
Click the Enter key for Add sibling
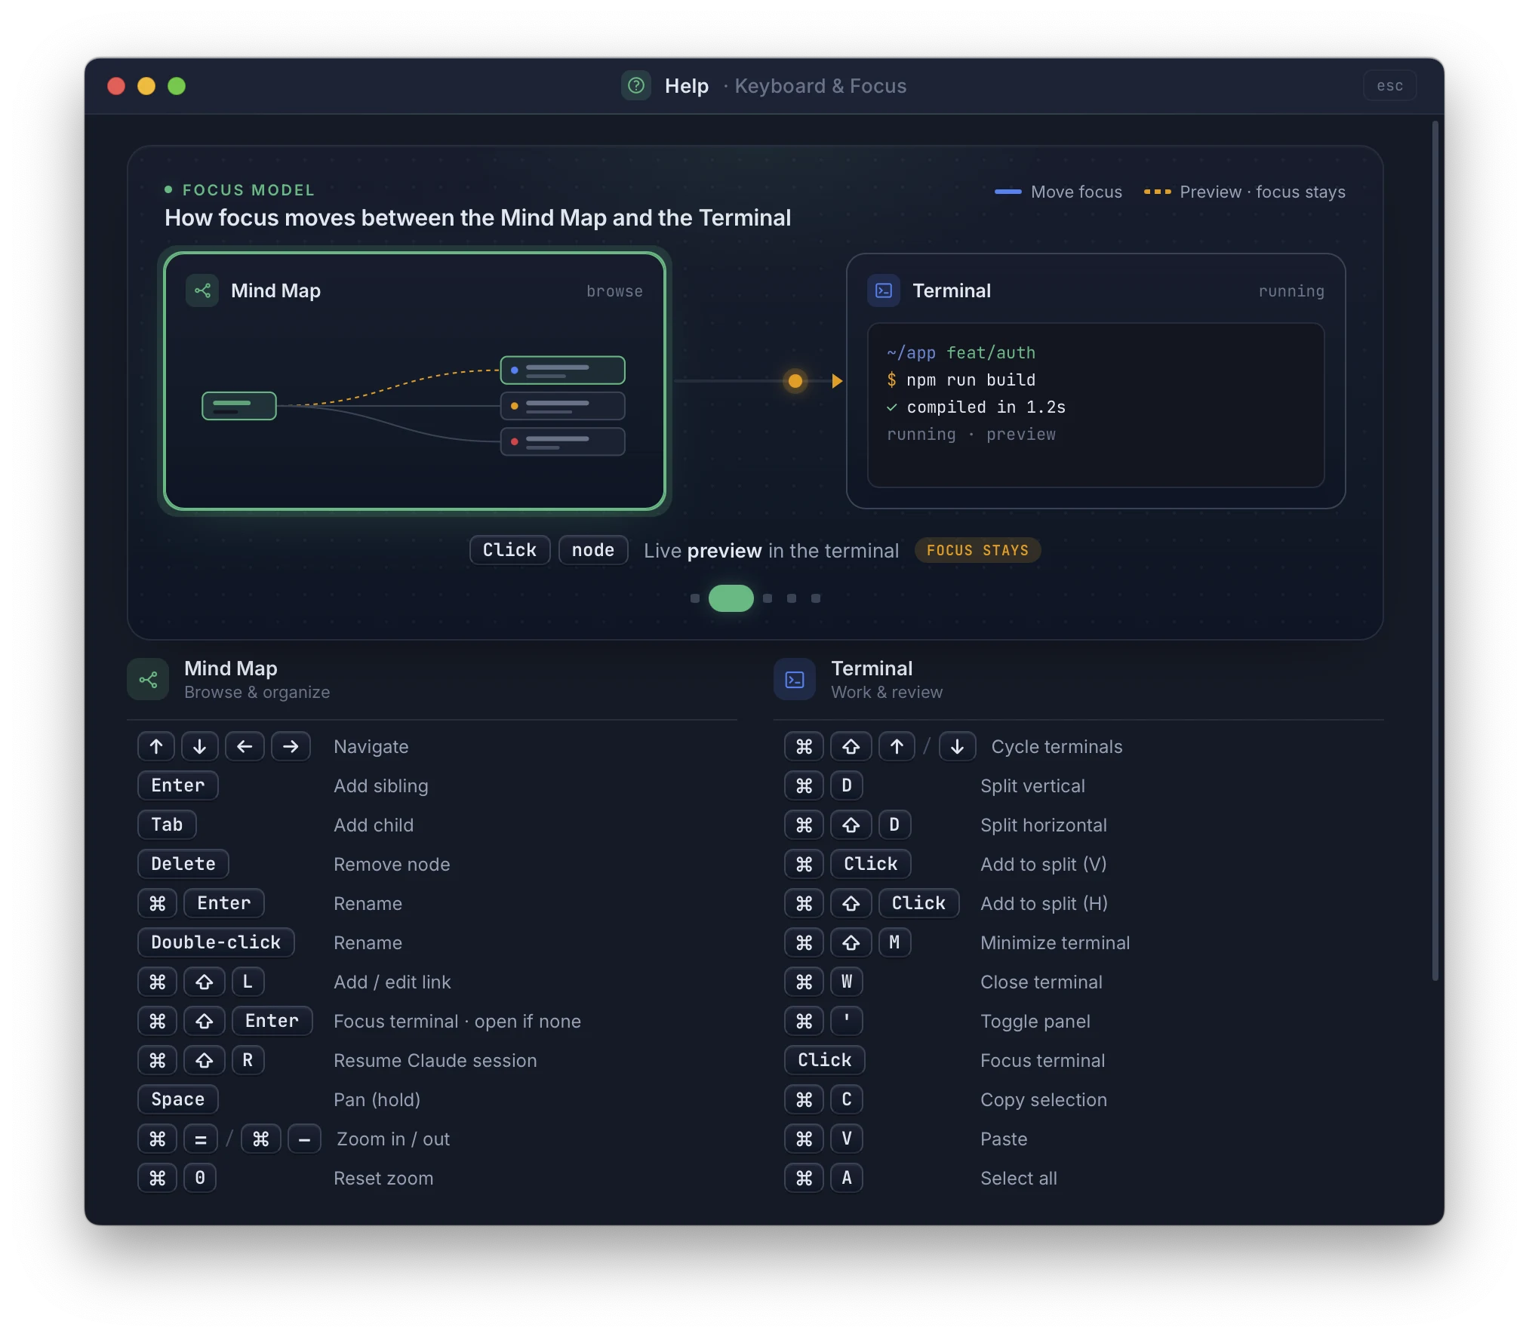[x=178, y=785]
